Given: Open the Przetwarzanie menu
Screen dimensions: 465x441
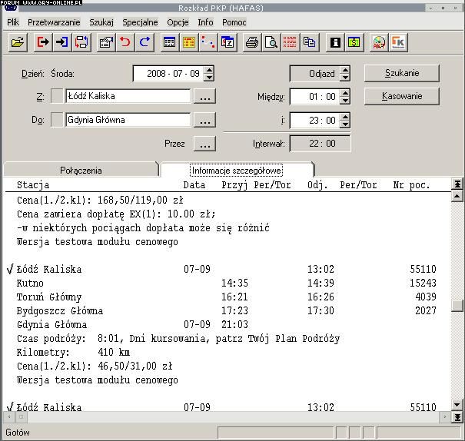Looking at the screenshot, I should pos(54,22).
